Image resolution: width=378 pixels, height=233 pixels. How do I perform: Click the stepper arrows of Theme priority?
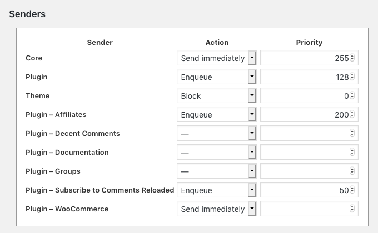click(x=352, y=95)
